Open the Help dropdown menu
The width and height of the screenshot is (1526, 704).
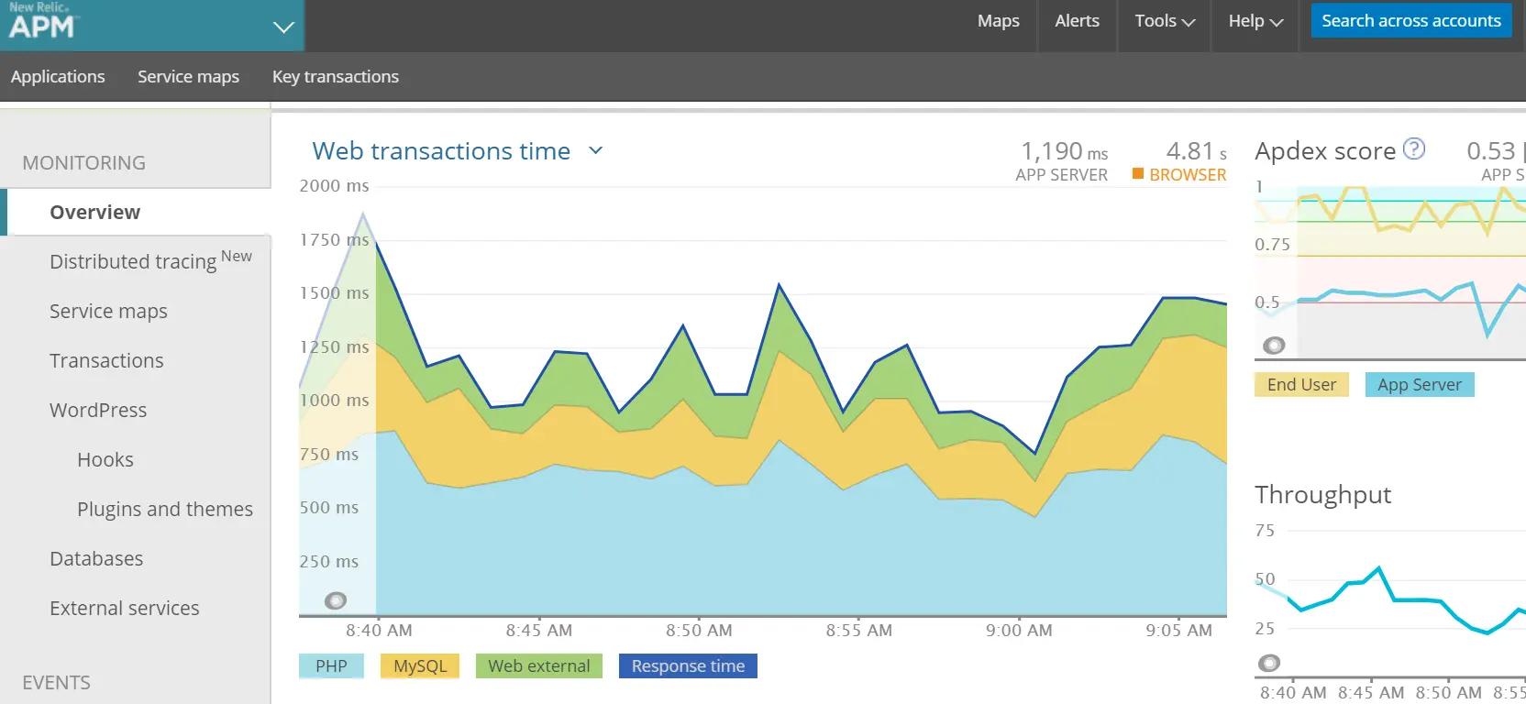coord(1255,21)
